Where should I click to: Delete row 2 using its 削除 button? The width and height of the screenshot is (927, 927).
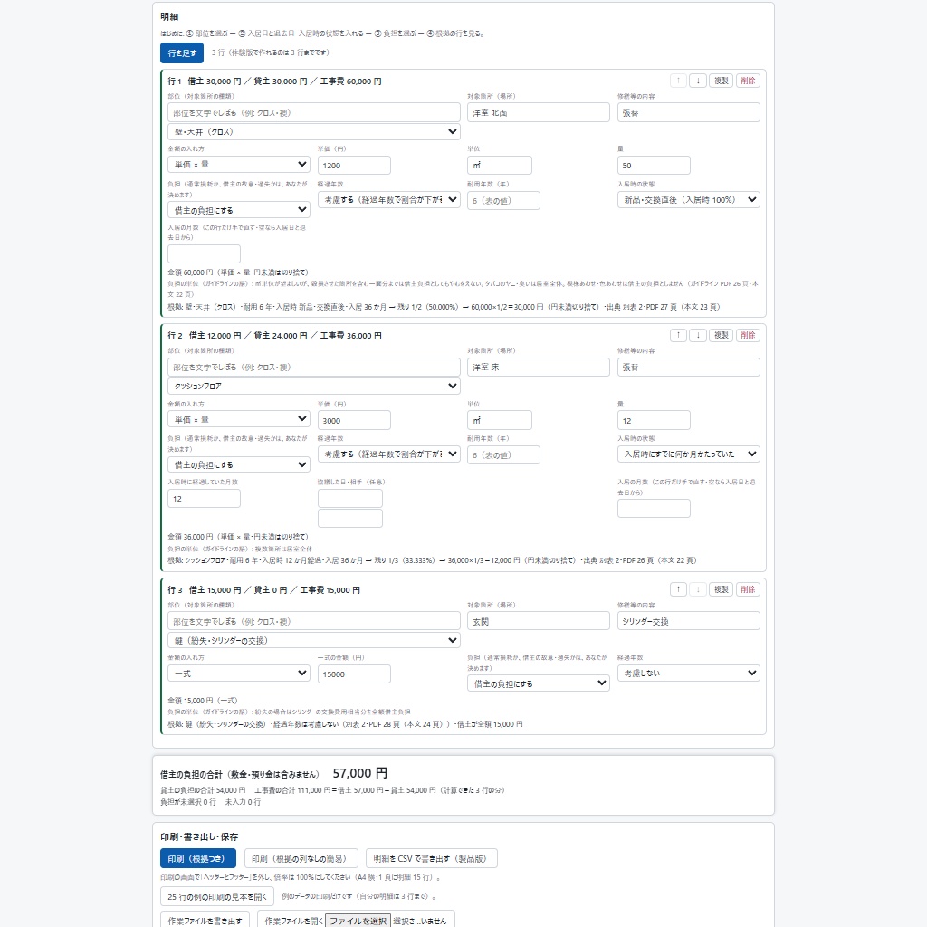click(748, 335)
